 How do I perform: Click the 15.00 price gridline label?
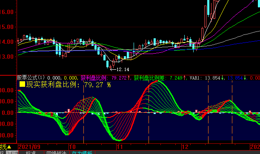click(x=7, y=27)
